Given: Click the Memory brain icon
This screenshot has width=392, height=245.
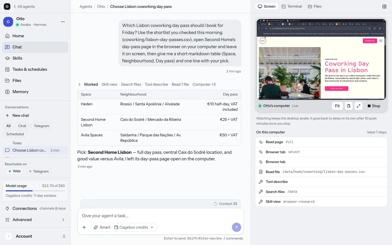Looking at the screenshot, I should [7, 92].
